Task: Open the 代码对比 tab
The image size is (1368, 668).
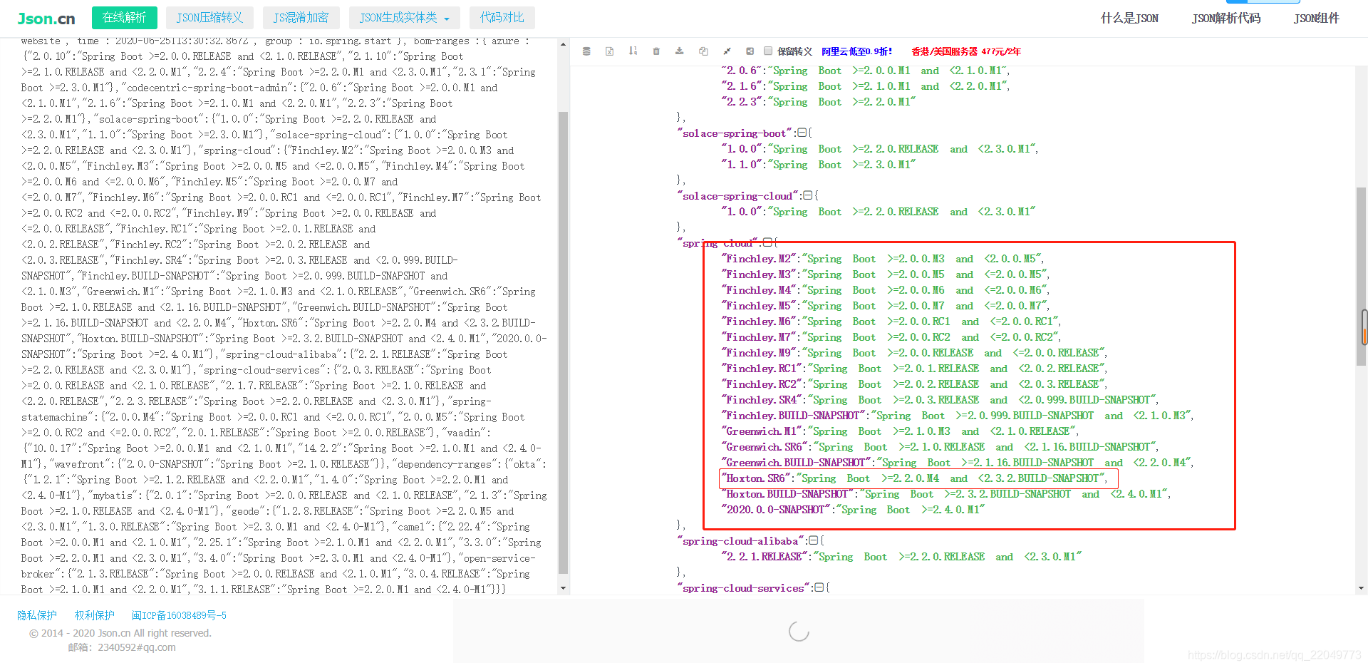Action: tap(502, 18)
